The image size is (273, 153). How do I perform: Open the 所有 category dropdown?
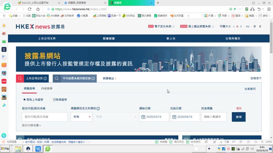(x=82, y=117)
